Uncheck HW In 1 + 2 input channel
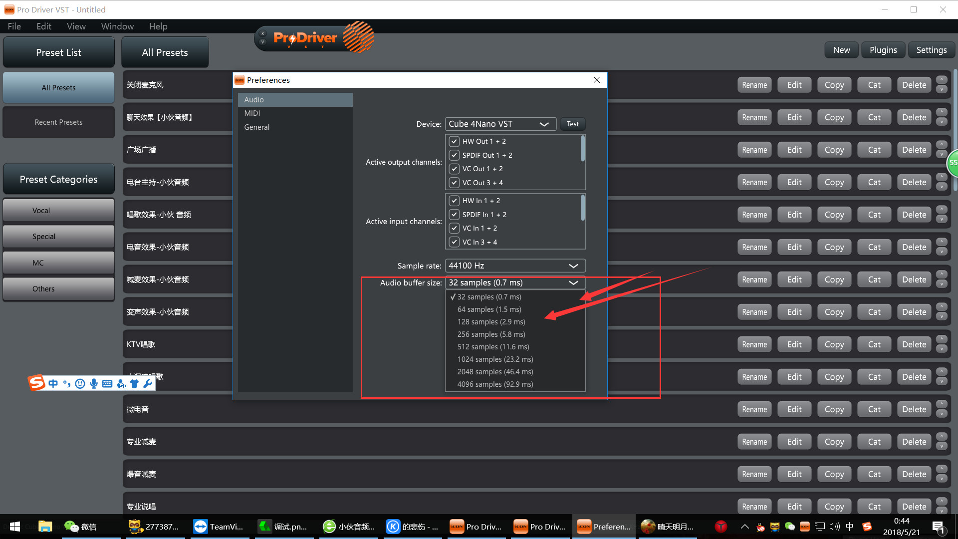958x539 pixels. [454, 201]
